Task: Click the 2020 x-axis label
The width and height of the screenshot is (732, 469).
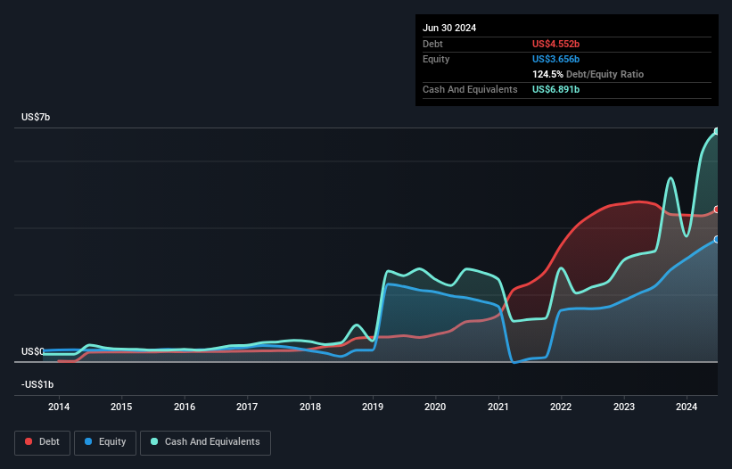Action: (x=435, y=407)
